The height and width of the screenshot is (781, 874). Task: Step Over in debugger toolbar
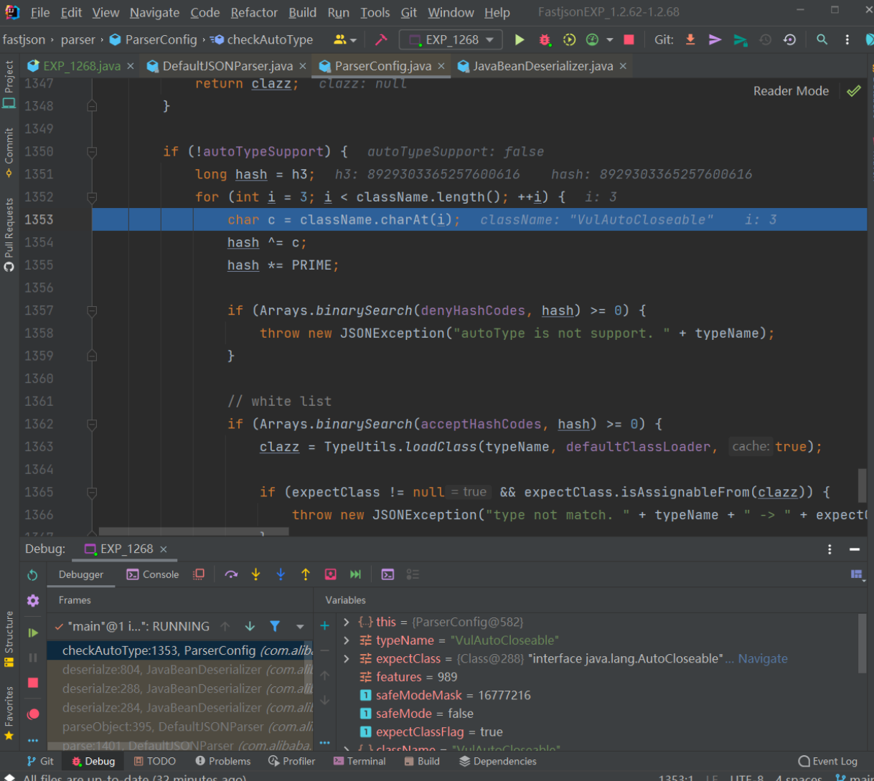coord(231,574)
